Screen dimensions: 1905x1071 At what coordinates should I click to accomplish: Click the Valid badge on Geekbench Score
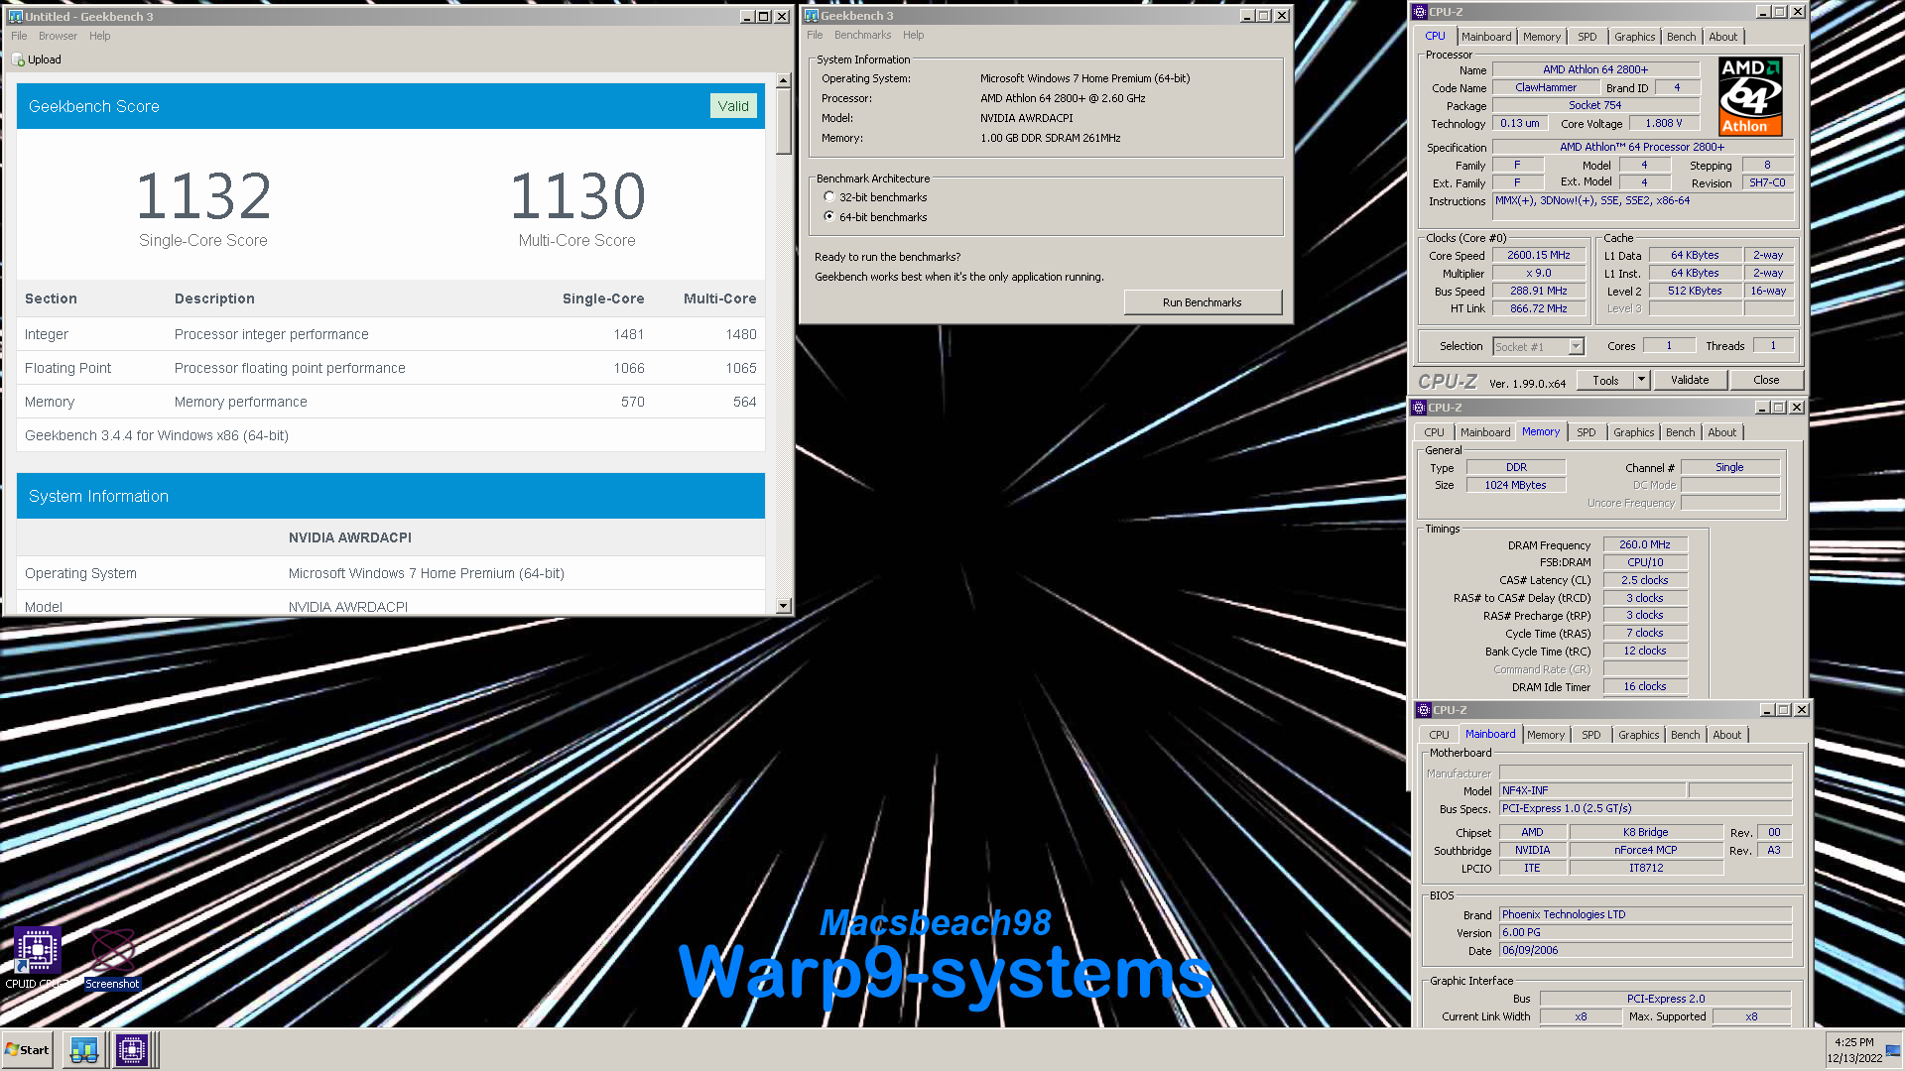click(x=733, y=106)
